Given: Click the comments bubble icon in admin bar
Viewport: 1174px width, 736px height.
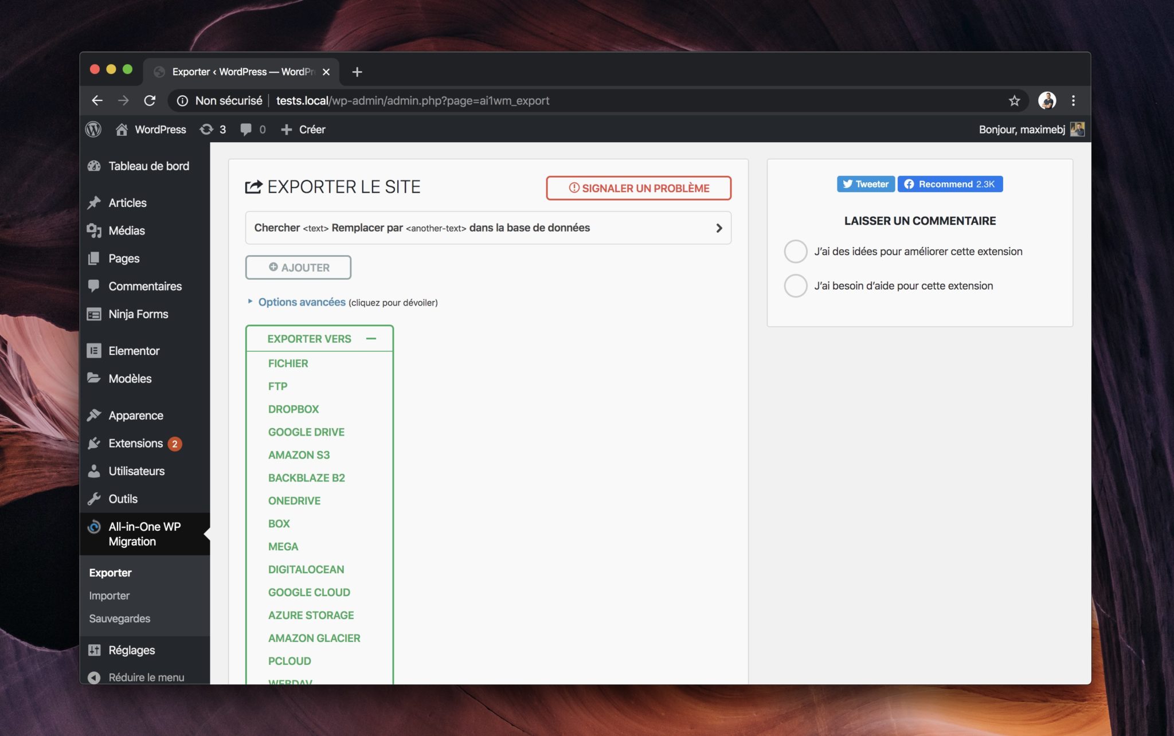Looking at the screenshot, I should [246, 130].
